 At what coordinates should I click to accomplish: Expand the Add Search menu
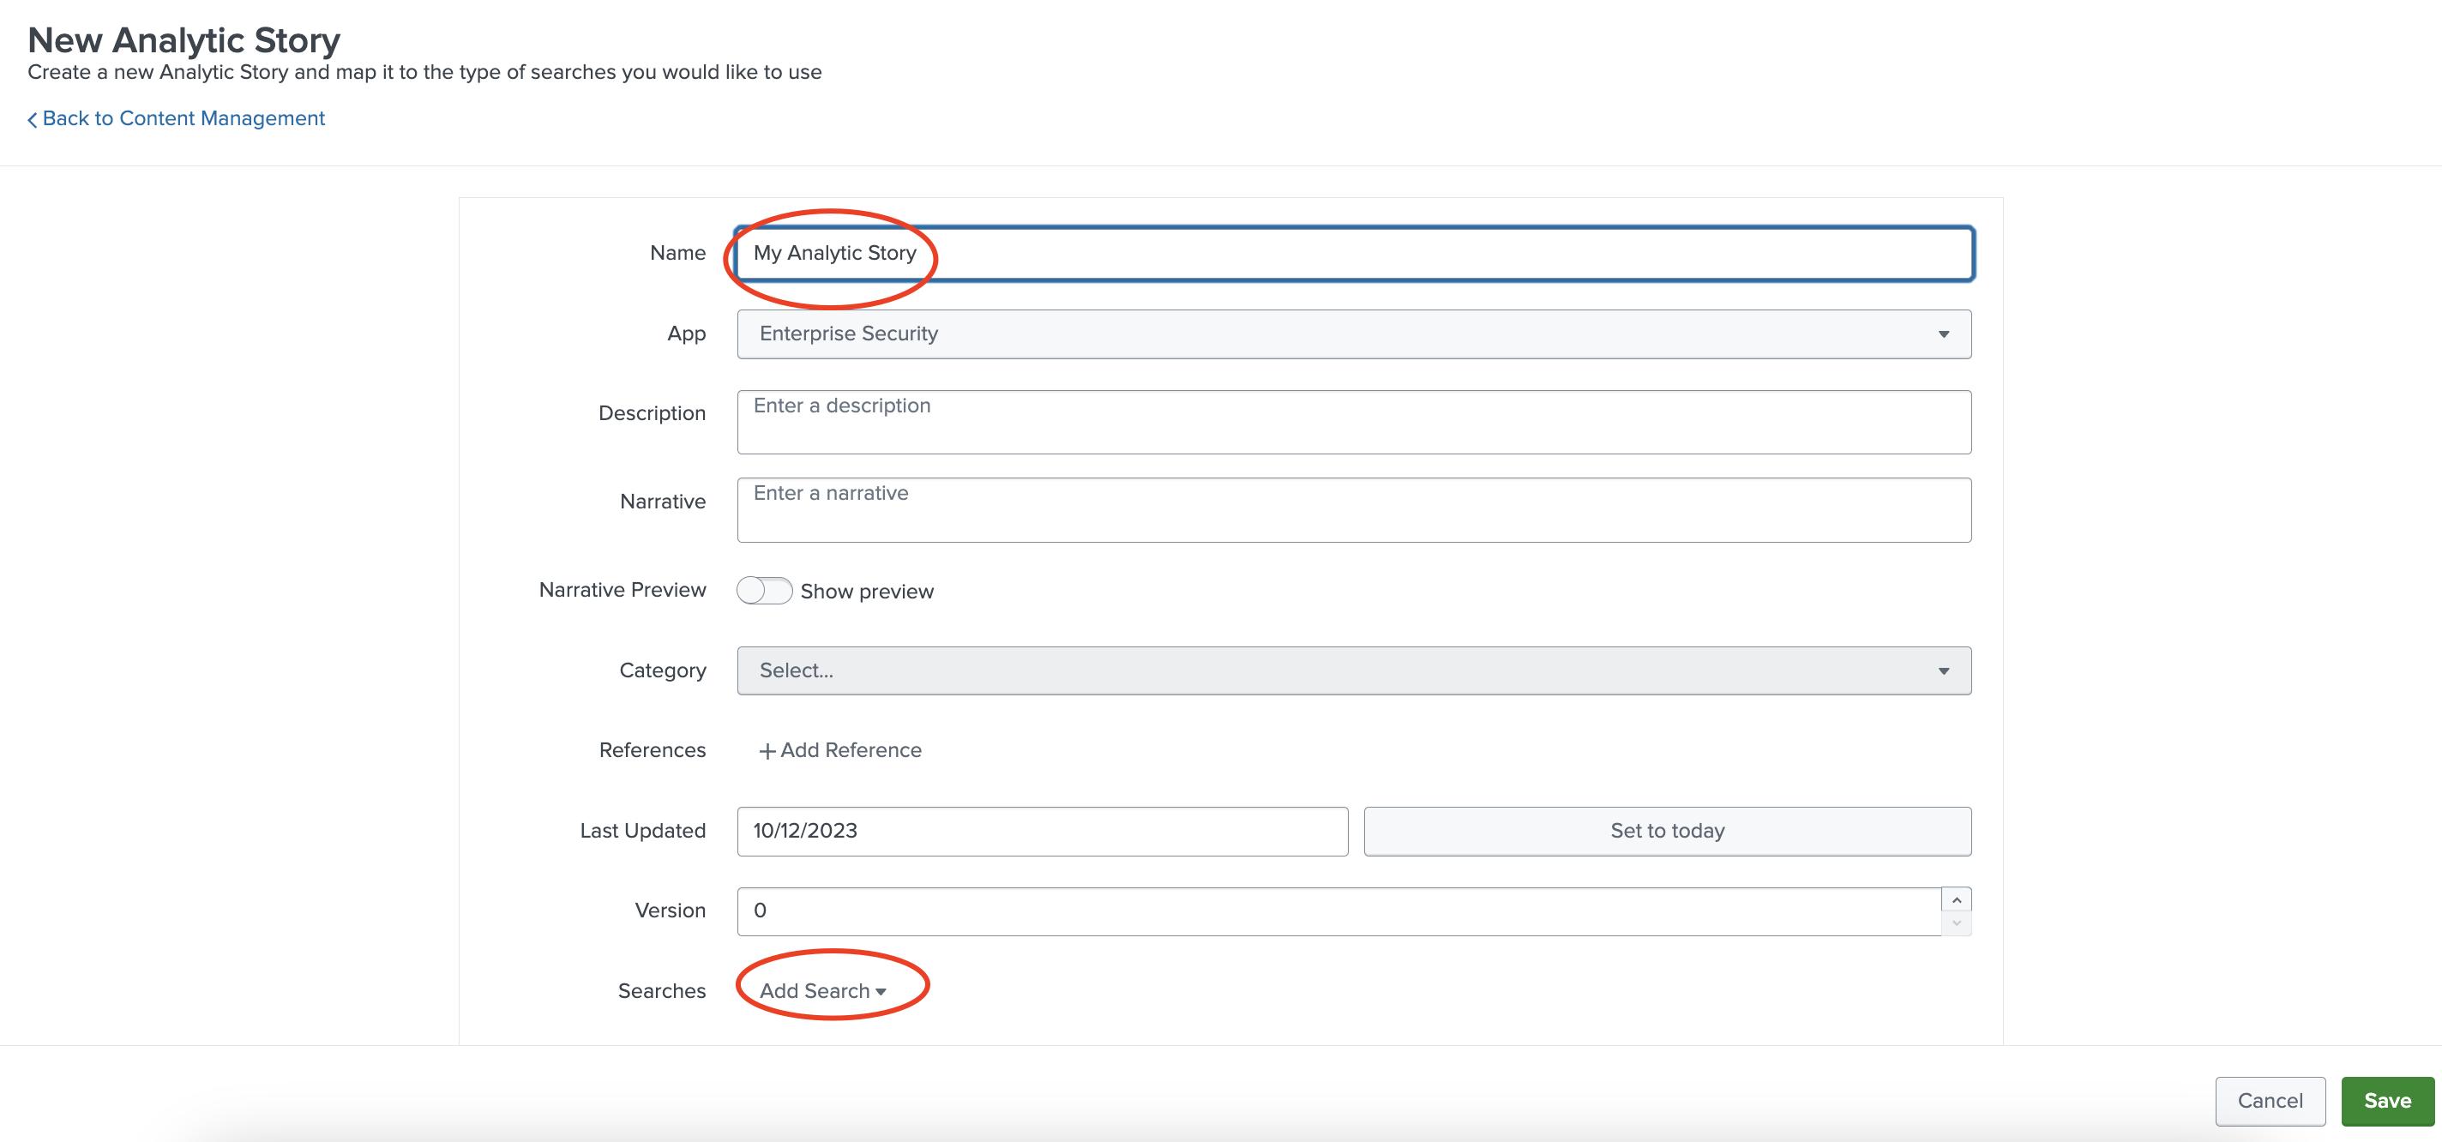pyautogui.click(x=822, y=990)
